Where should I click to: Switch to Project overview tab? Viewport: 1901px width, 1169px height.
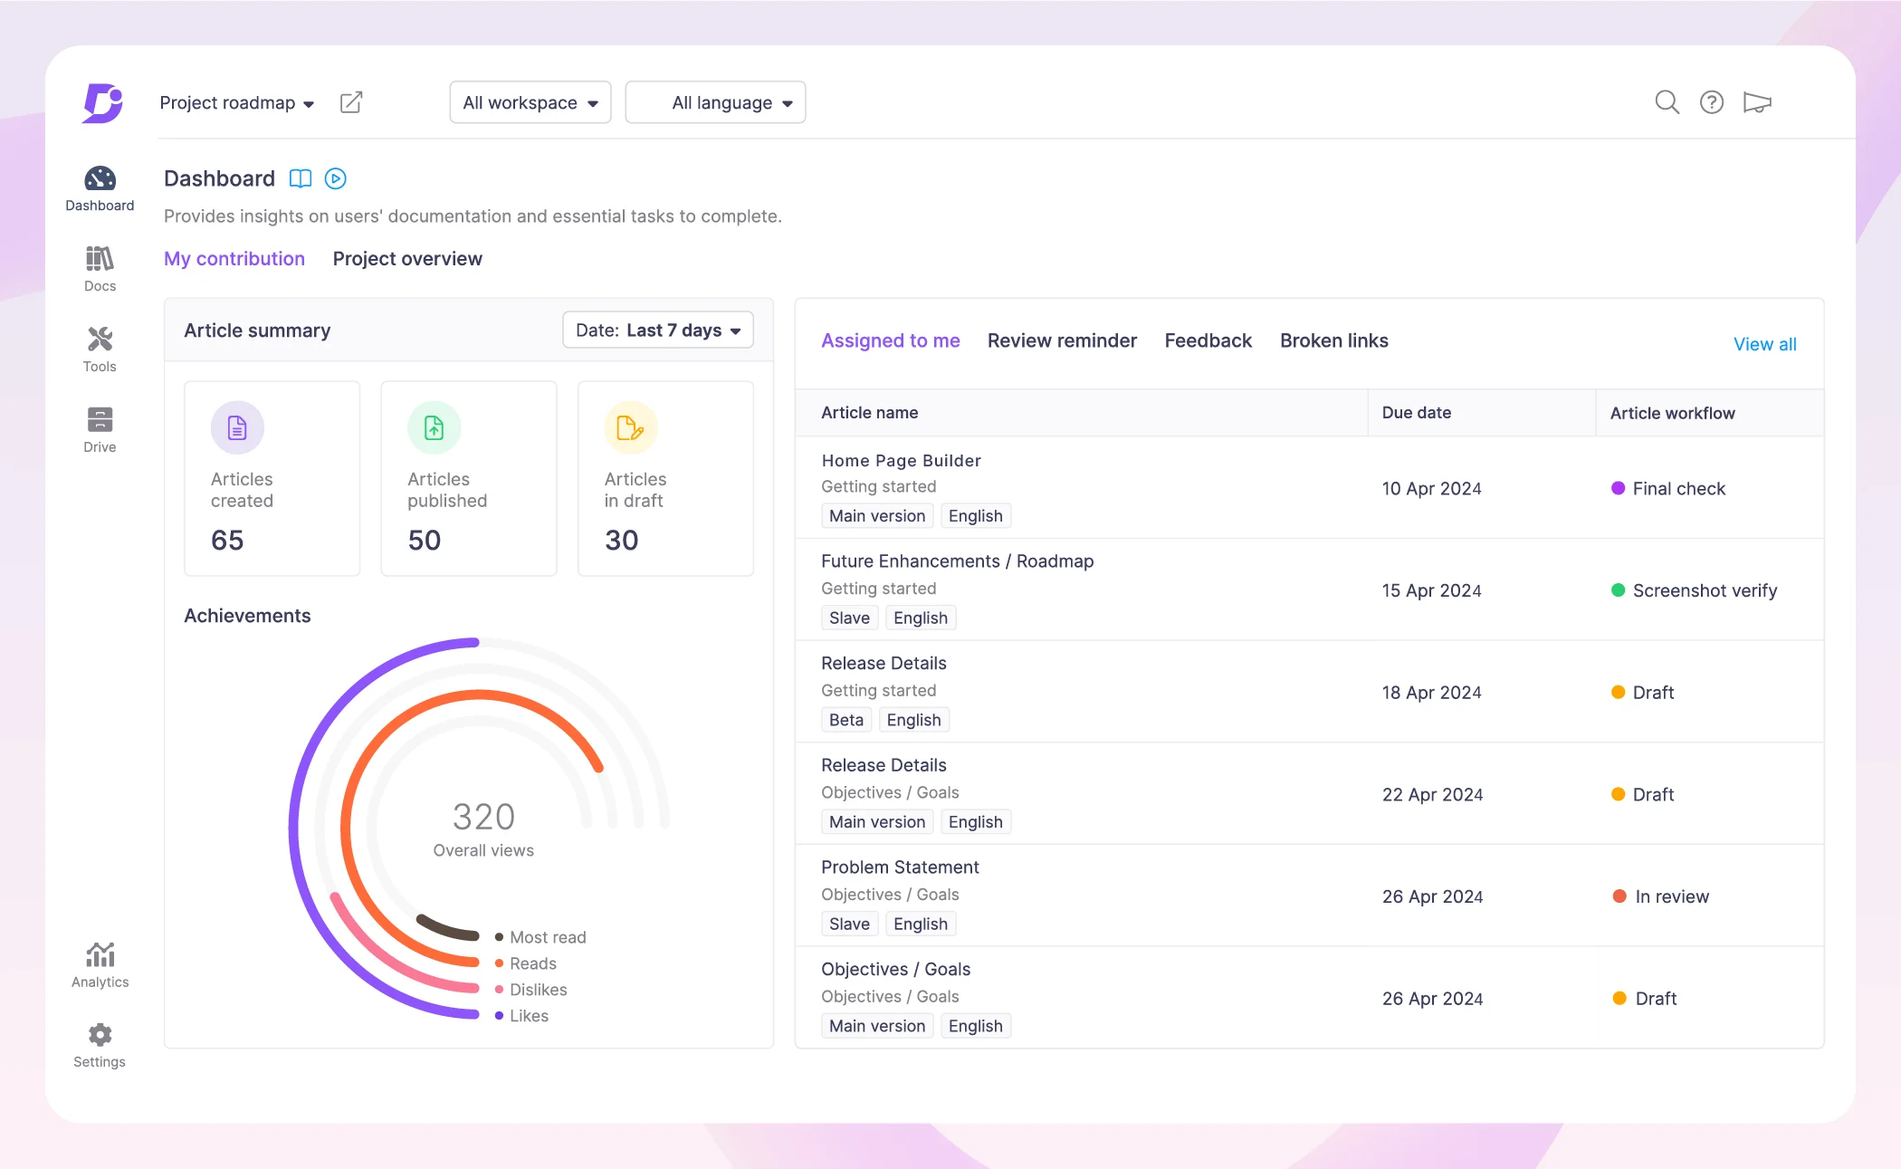(409, 258)
